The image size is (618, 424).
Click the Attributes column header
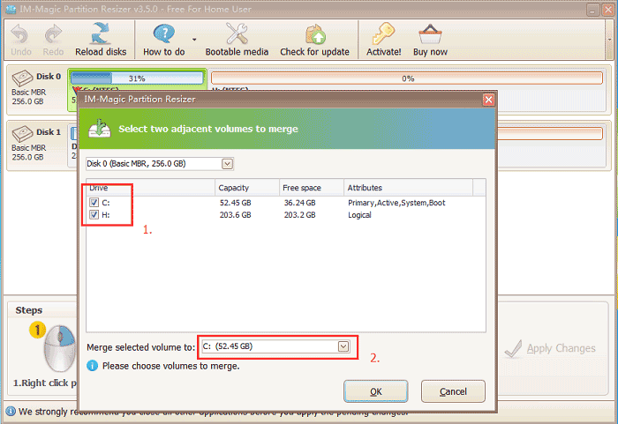click(408, 188)
